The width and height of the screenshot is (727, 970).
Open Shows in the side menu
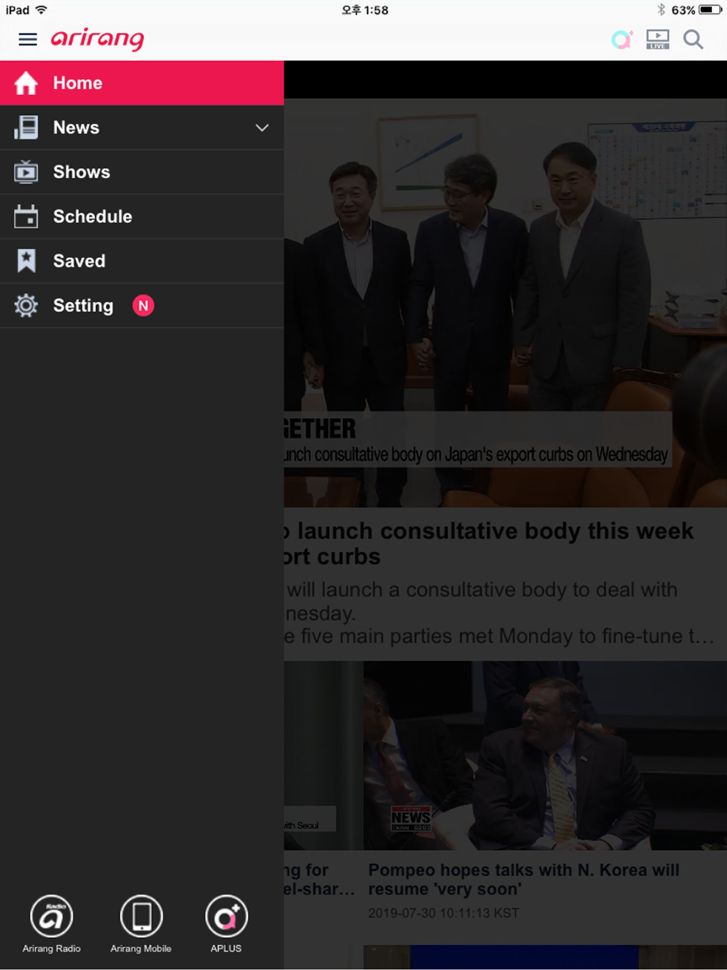[x=81, y=172]
